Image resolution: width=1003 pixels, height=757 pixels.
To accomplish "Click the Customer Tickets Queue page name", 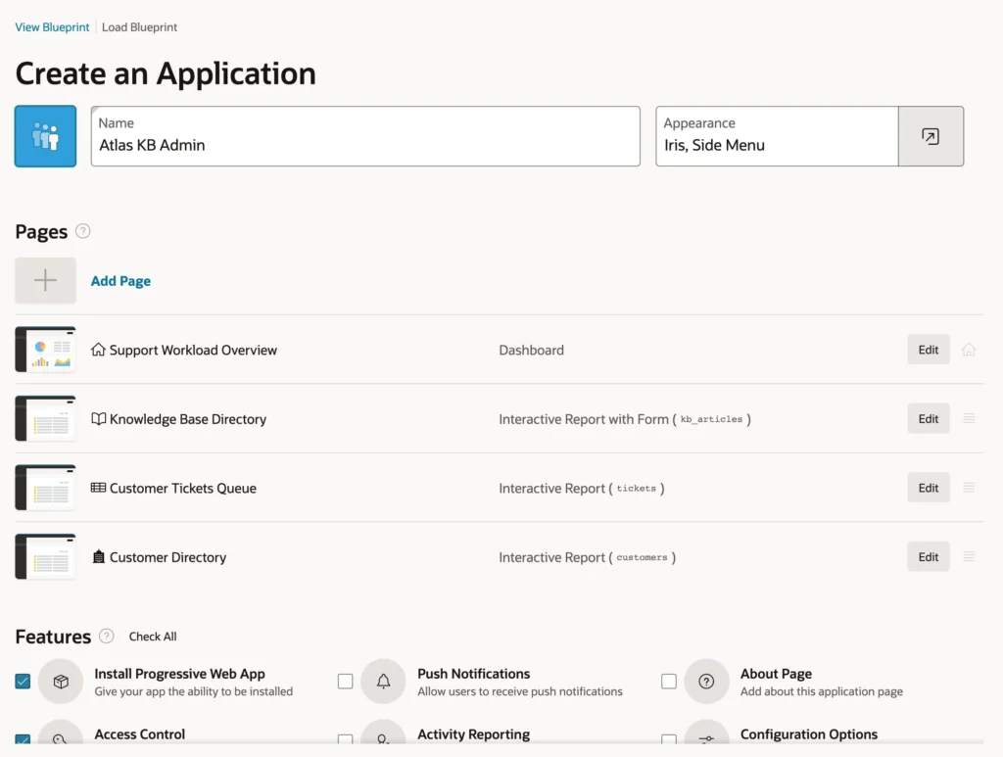I will point(183,488).
